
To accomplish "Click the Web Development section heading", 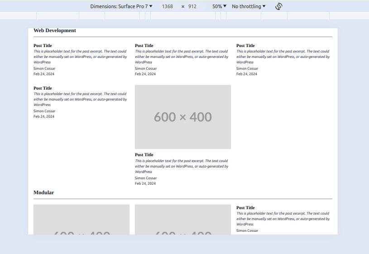I will click(55, 30).
